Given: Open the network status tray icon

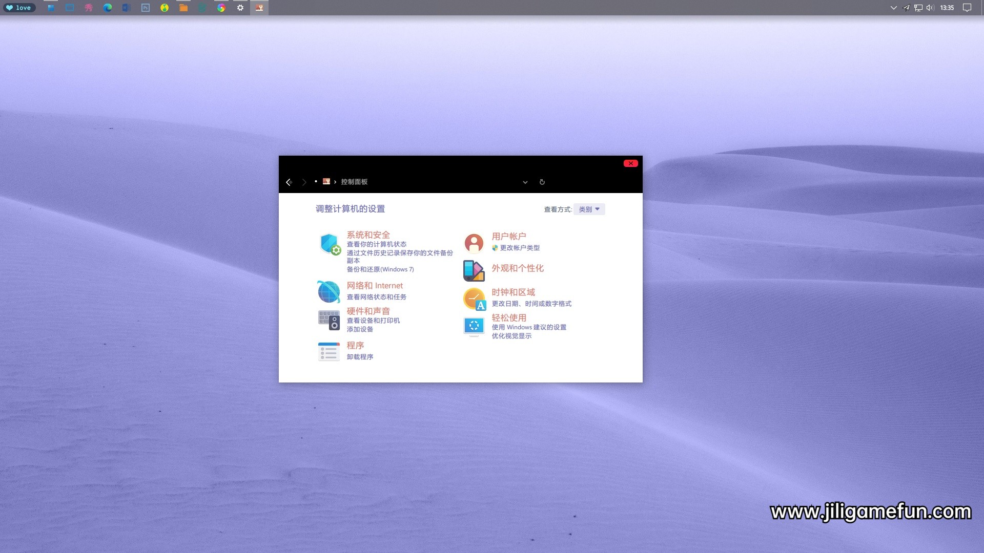Looking at the screenshot, I should coord(918,8).
